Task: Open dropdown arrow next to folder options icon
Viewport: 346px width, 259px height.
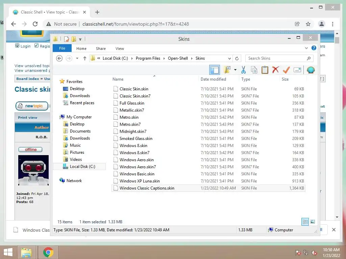Action: point(235,70)
